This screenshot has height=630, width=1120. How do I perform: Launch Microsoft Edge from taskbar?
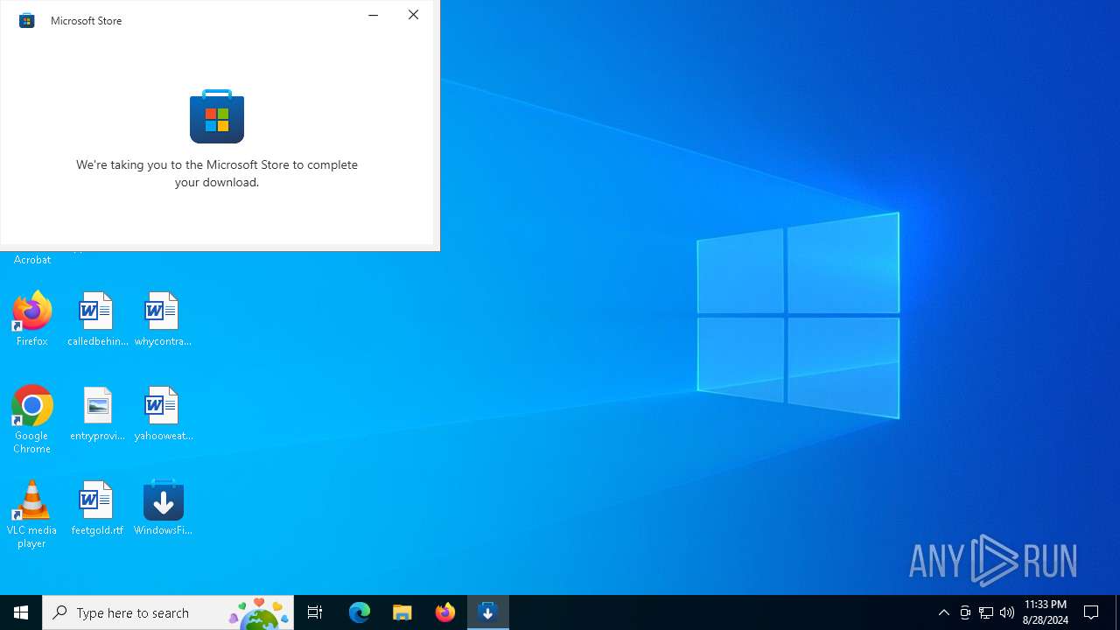click(360, 612)
